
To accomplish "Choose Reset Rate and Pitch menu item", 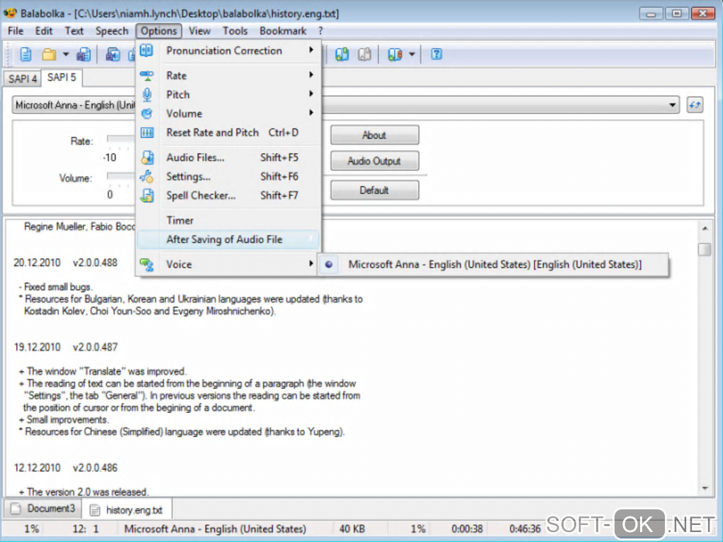I will click(x=228, y=133).
